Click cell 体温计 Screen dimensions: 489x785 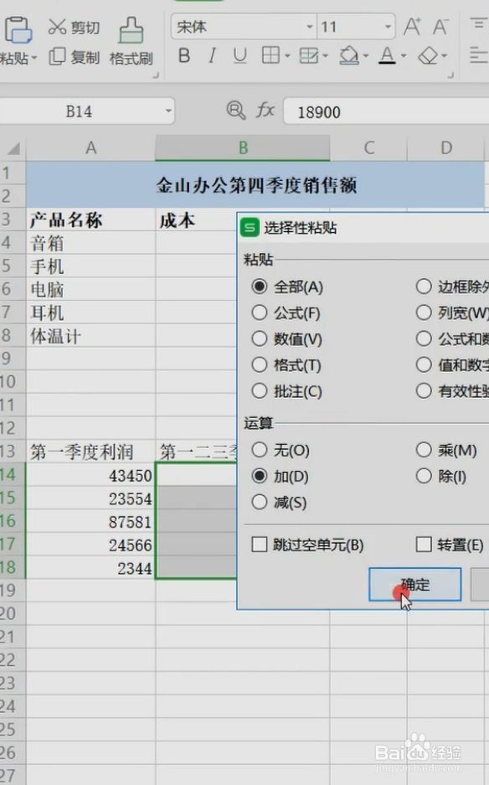point(90,336)
